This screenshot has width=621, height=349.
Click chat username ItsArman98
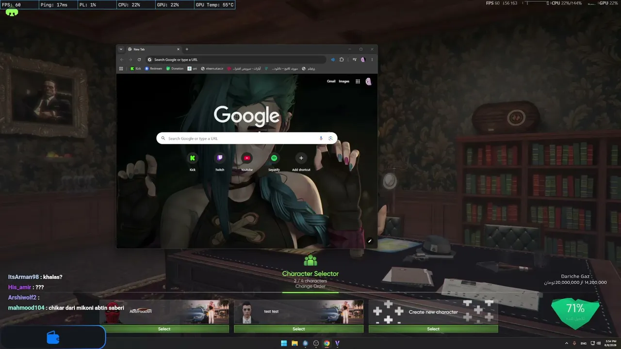(23, 277)
